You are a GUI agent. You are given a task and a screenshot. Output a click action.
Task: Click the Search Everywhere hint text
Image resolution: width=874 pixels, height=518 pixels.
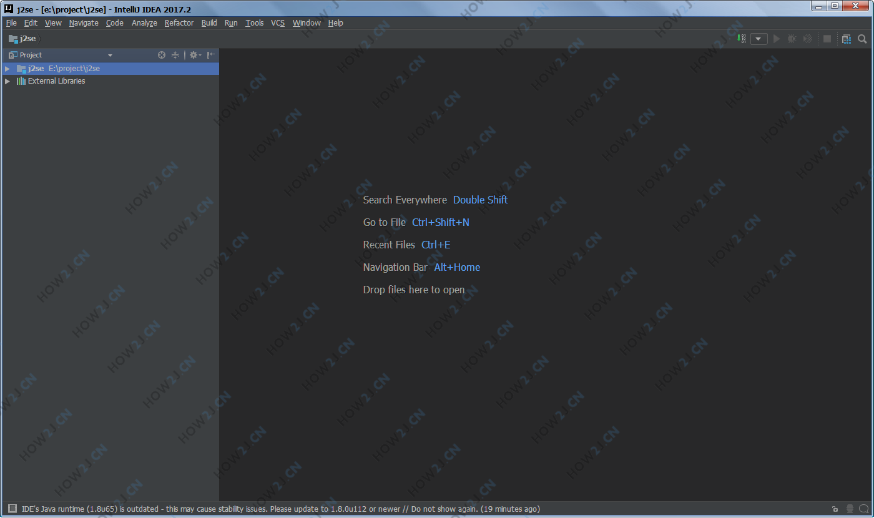405,200
